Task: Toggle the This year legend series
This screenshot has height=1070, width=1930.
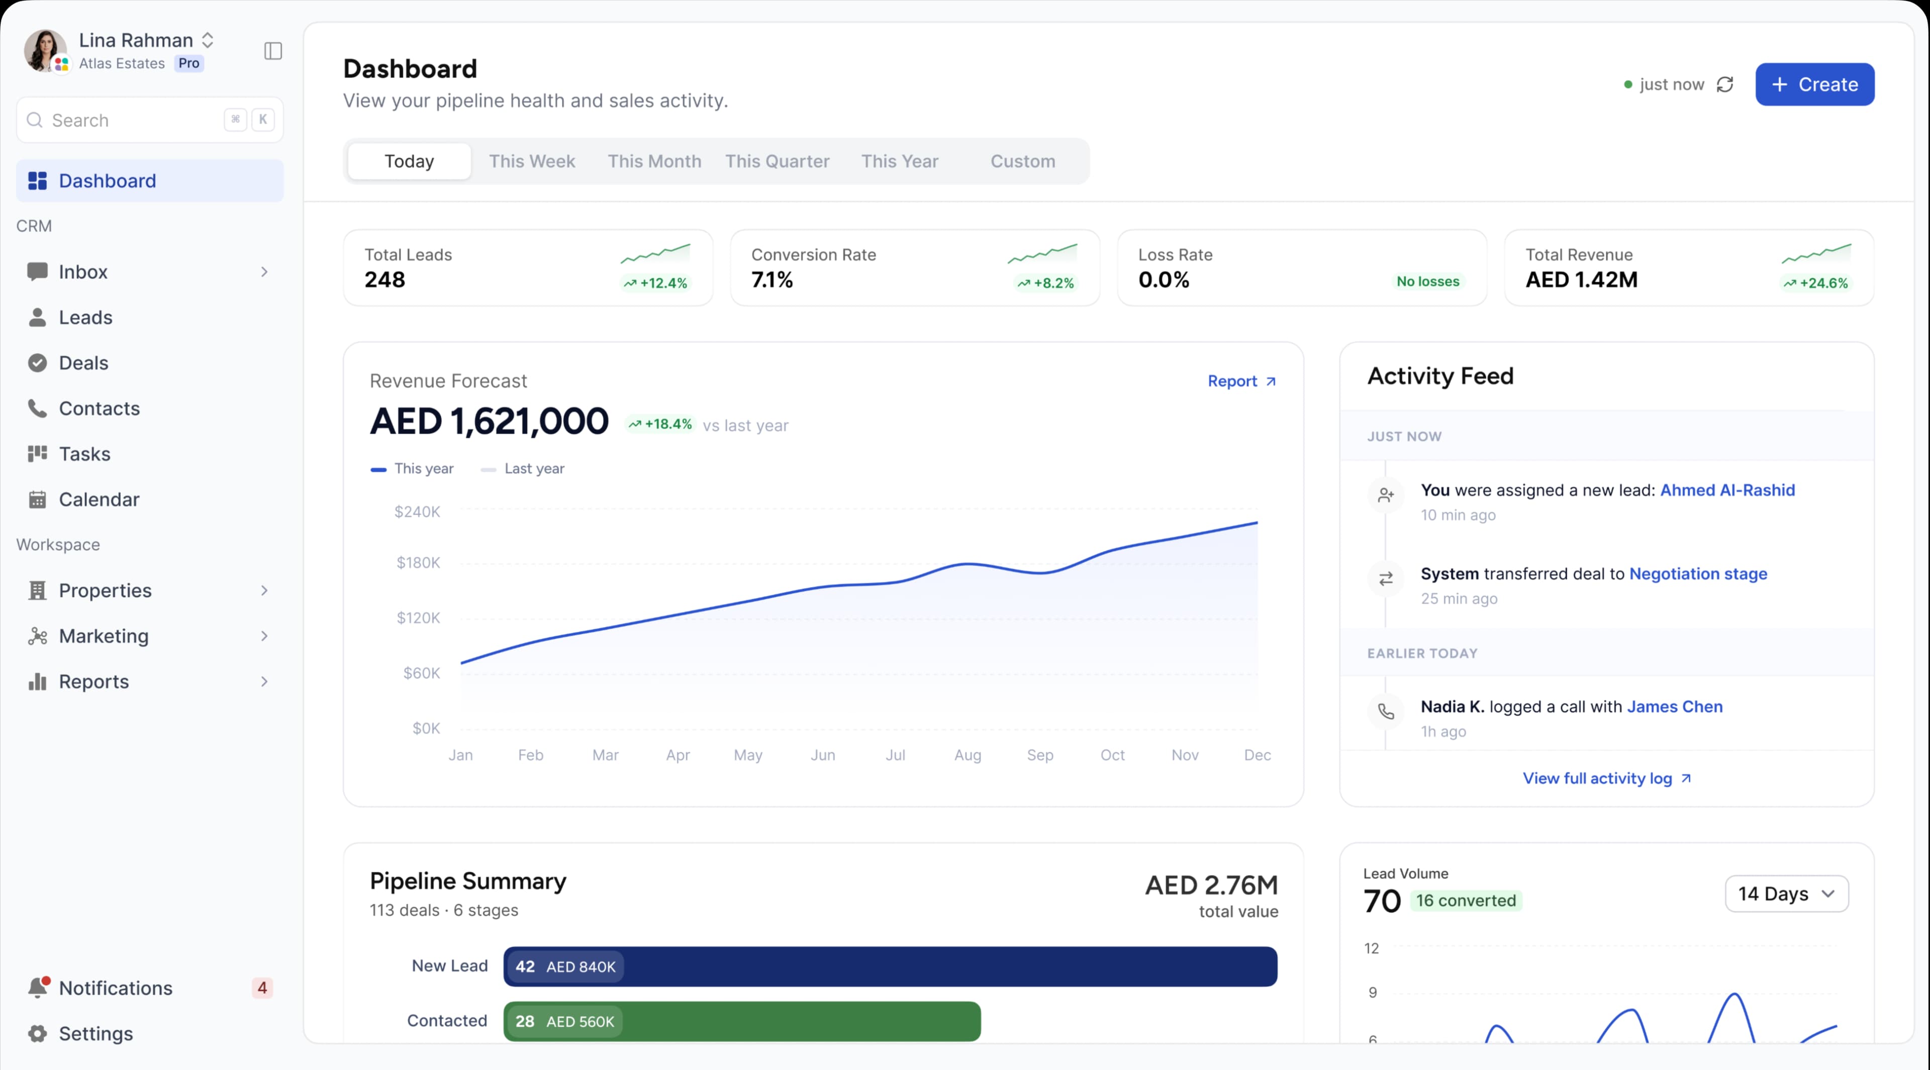Action: [412, 468]
